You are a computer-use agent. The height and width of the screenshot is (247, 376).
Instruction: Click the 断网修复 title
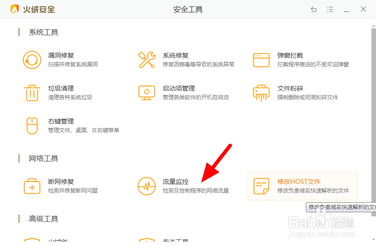pos(61,182)
